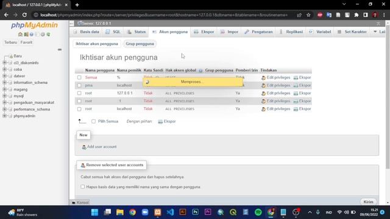The image size is (390, 219).
Task: Switch to the Status tab
Action: point(136,32)
